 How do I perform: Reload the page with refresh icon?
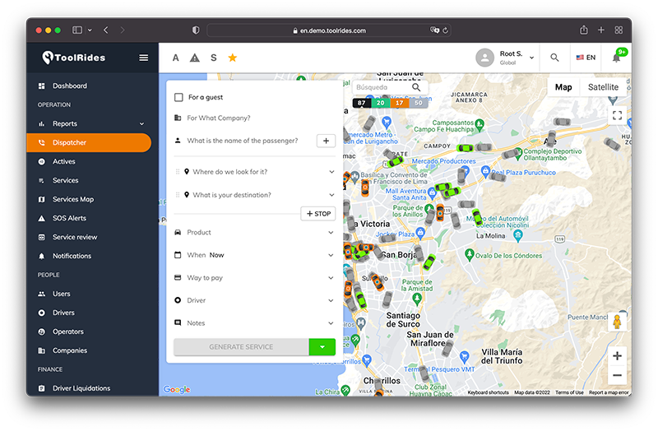(445, 30)
